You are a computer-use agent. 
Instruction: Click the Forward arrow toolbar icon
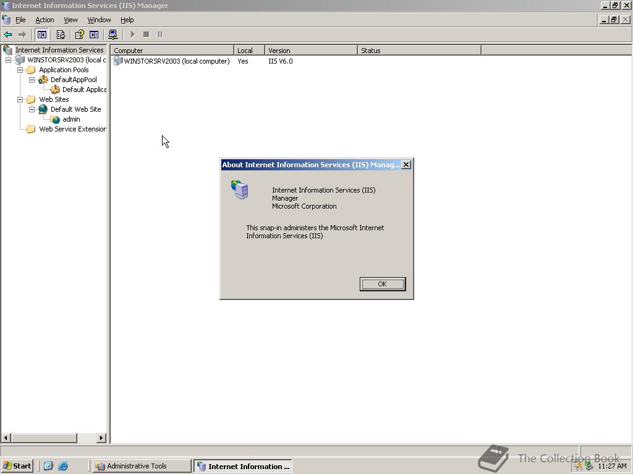tap(22, 35)
